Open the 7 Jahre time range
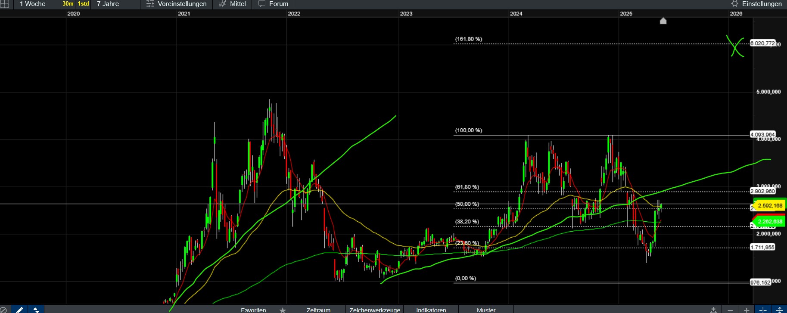787x313 pixels. coord(108,4)
